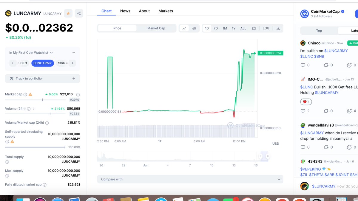The height and width of the screenshot is (201, 358).
Task: Switch to line chart view
Action: click(184, 28)
